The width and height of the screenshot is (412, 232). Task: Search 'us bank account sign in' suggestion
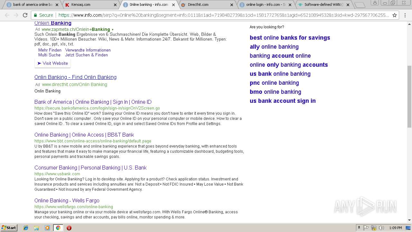(283, 101)
